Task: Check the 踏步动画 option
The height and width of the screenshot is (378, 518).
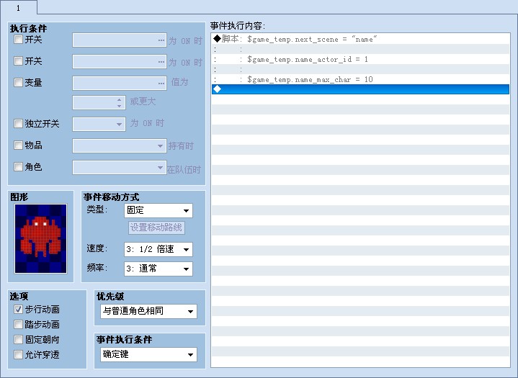Action: (18, 325)
